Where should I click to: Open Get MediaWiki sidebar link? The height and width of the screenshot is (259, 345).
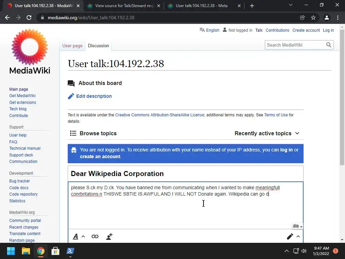(x=23, y=95)
